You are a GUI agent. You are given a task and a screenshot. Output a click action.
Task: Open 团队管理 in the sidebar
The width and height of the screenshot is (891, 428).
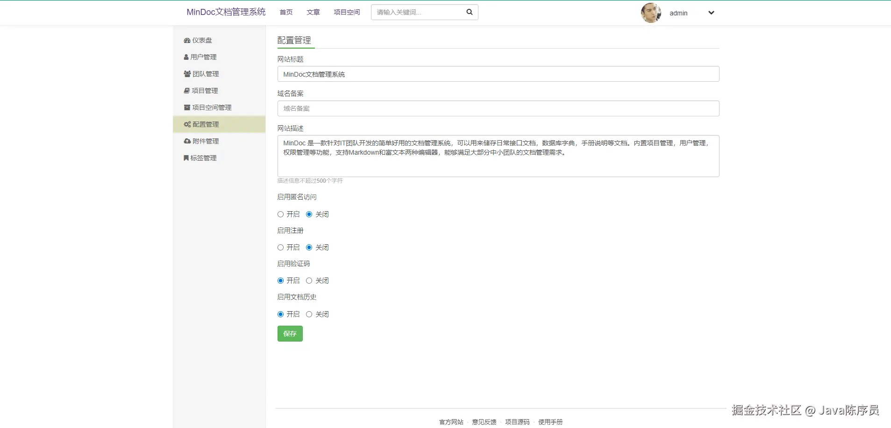(219, 74)
